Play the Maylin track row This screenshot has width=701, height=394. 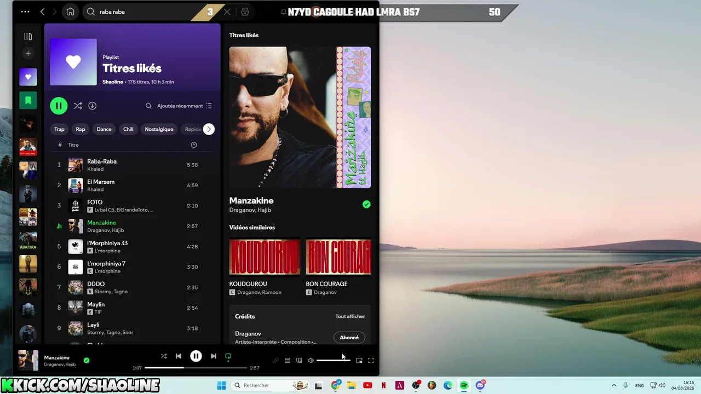coord(131,308)
